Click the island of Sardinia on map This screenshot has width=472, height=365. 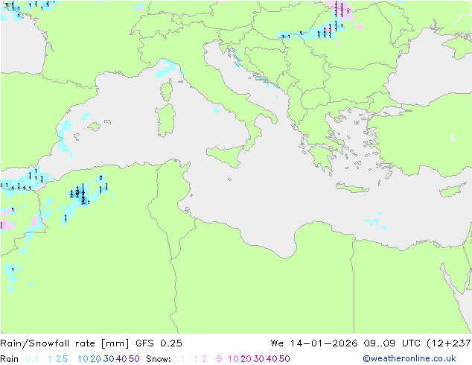[165, 120]
